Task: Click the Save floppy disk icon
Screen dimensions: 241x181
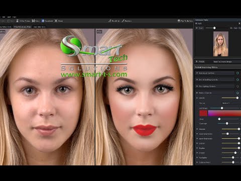Action: click(x=33, y=21)
